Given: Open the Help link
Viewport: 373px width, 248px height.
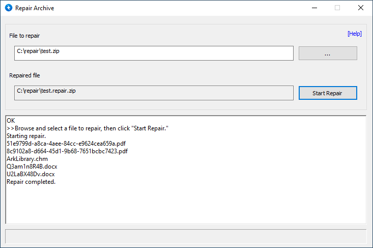Looking at the screenshot, I should [x=354, y=34].
